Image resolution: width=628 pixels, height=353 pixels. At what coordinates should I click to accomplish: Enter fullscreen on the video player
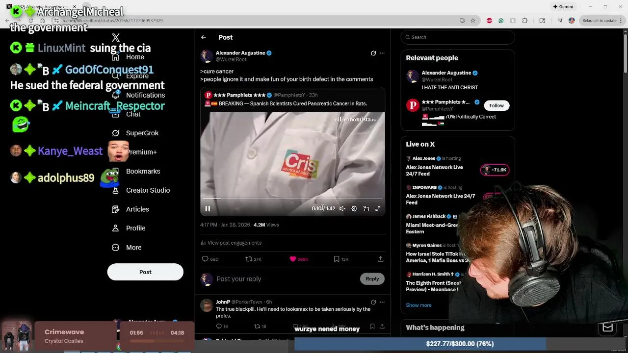(x=378, y=209)
